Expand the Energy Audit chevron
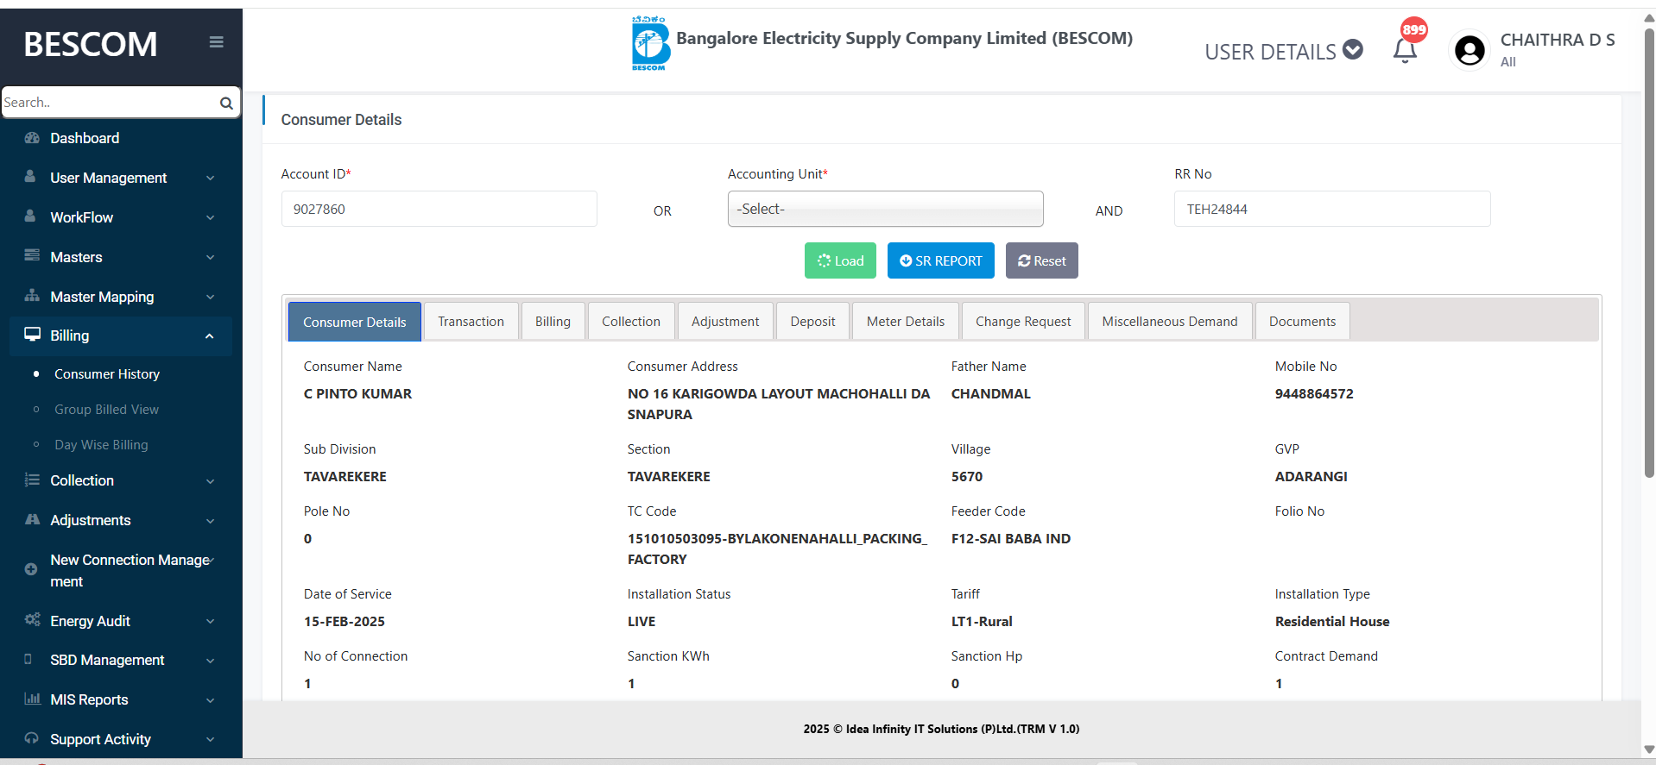 (x=210, y=622)
